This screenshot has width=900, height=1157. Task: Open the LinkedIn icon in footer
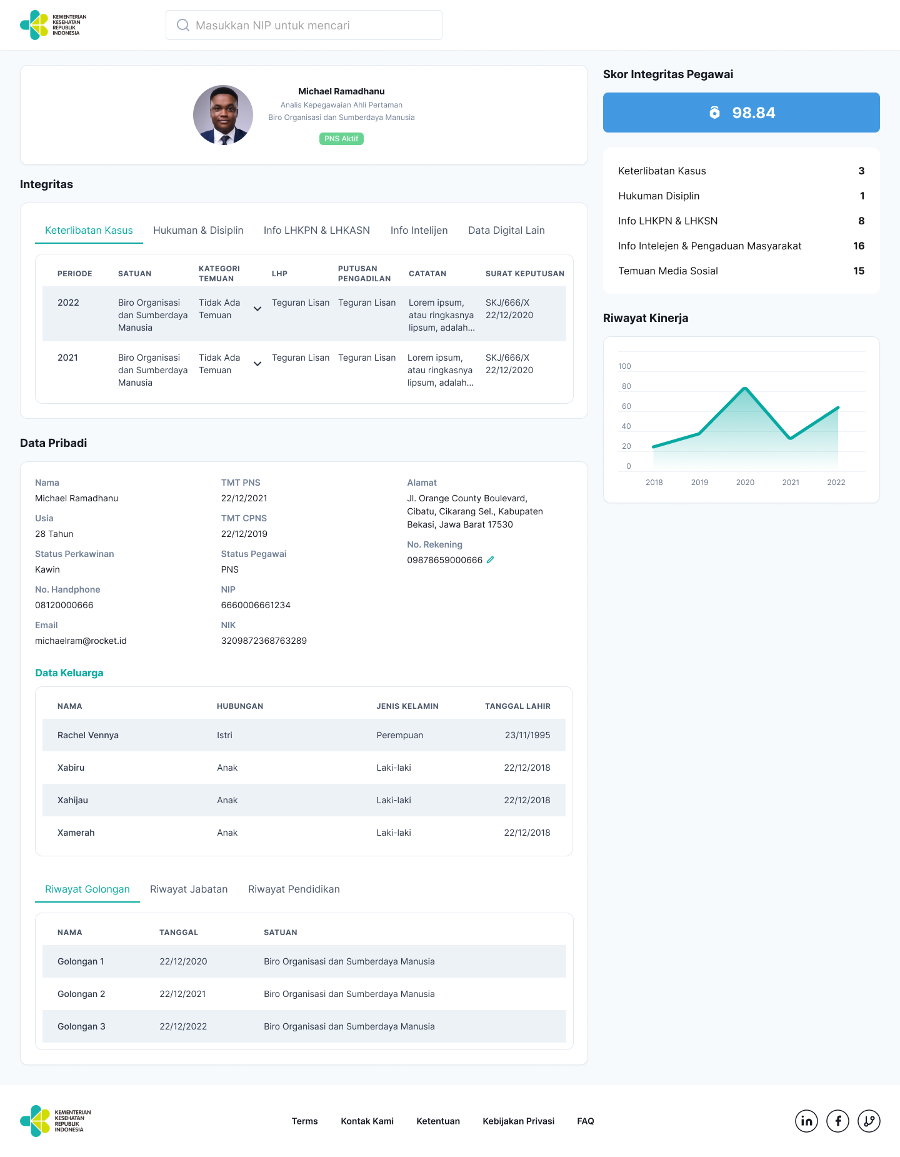pos(806,1121)
